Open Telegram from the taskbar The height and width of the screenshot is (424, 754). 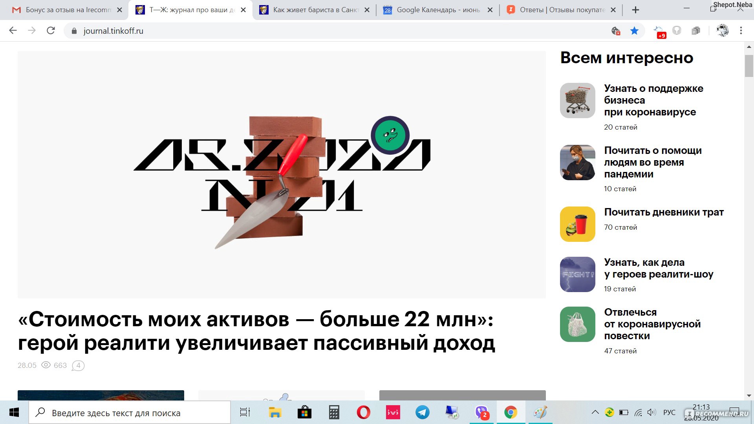(423, 413)
